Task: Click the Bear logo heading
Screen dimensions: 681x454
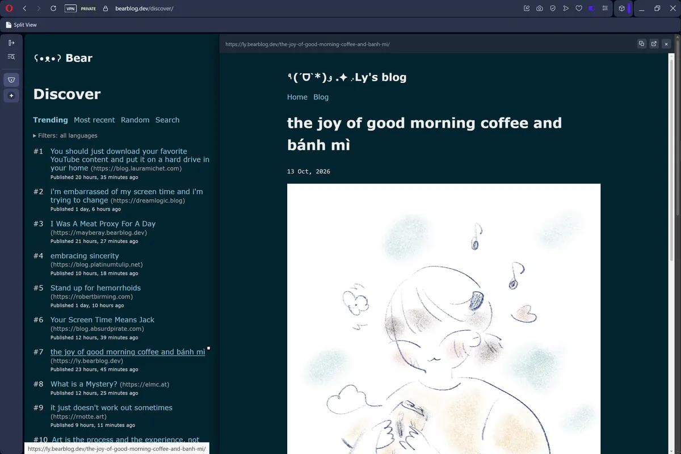Action: click(x=63, y=58)
